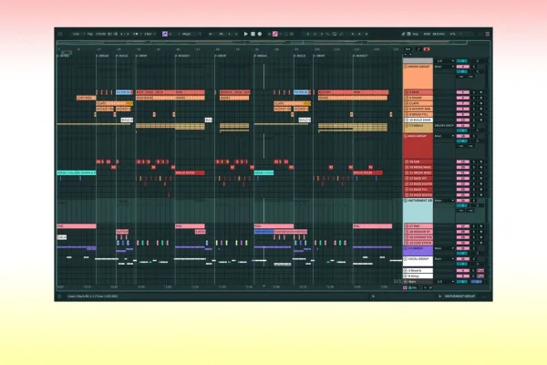The height and width of the screenshot is (365, 547).
Task: Deactivate the CYMBALS track activator
Action: [x=463, y=126]
